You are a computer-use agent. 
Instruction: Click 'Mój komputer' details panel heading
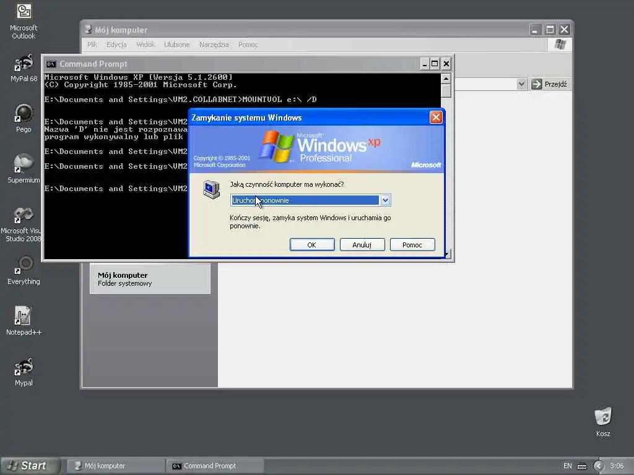point(123,275)
